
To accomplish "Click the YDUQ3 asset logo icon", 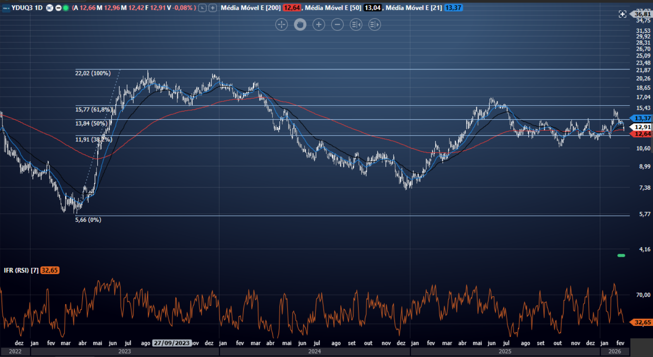I will 6,8.
